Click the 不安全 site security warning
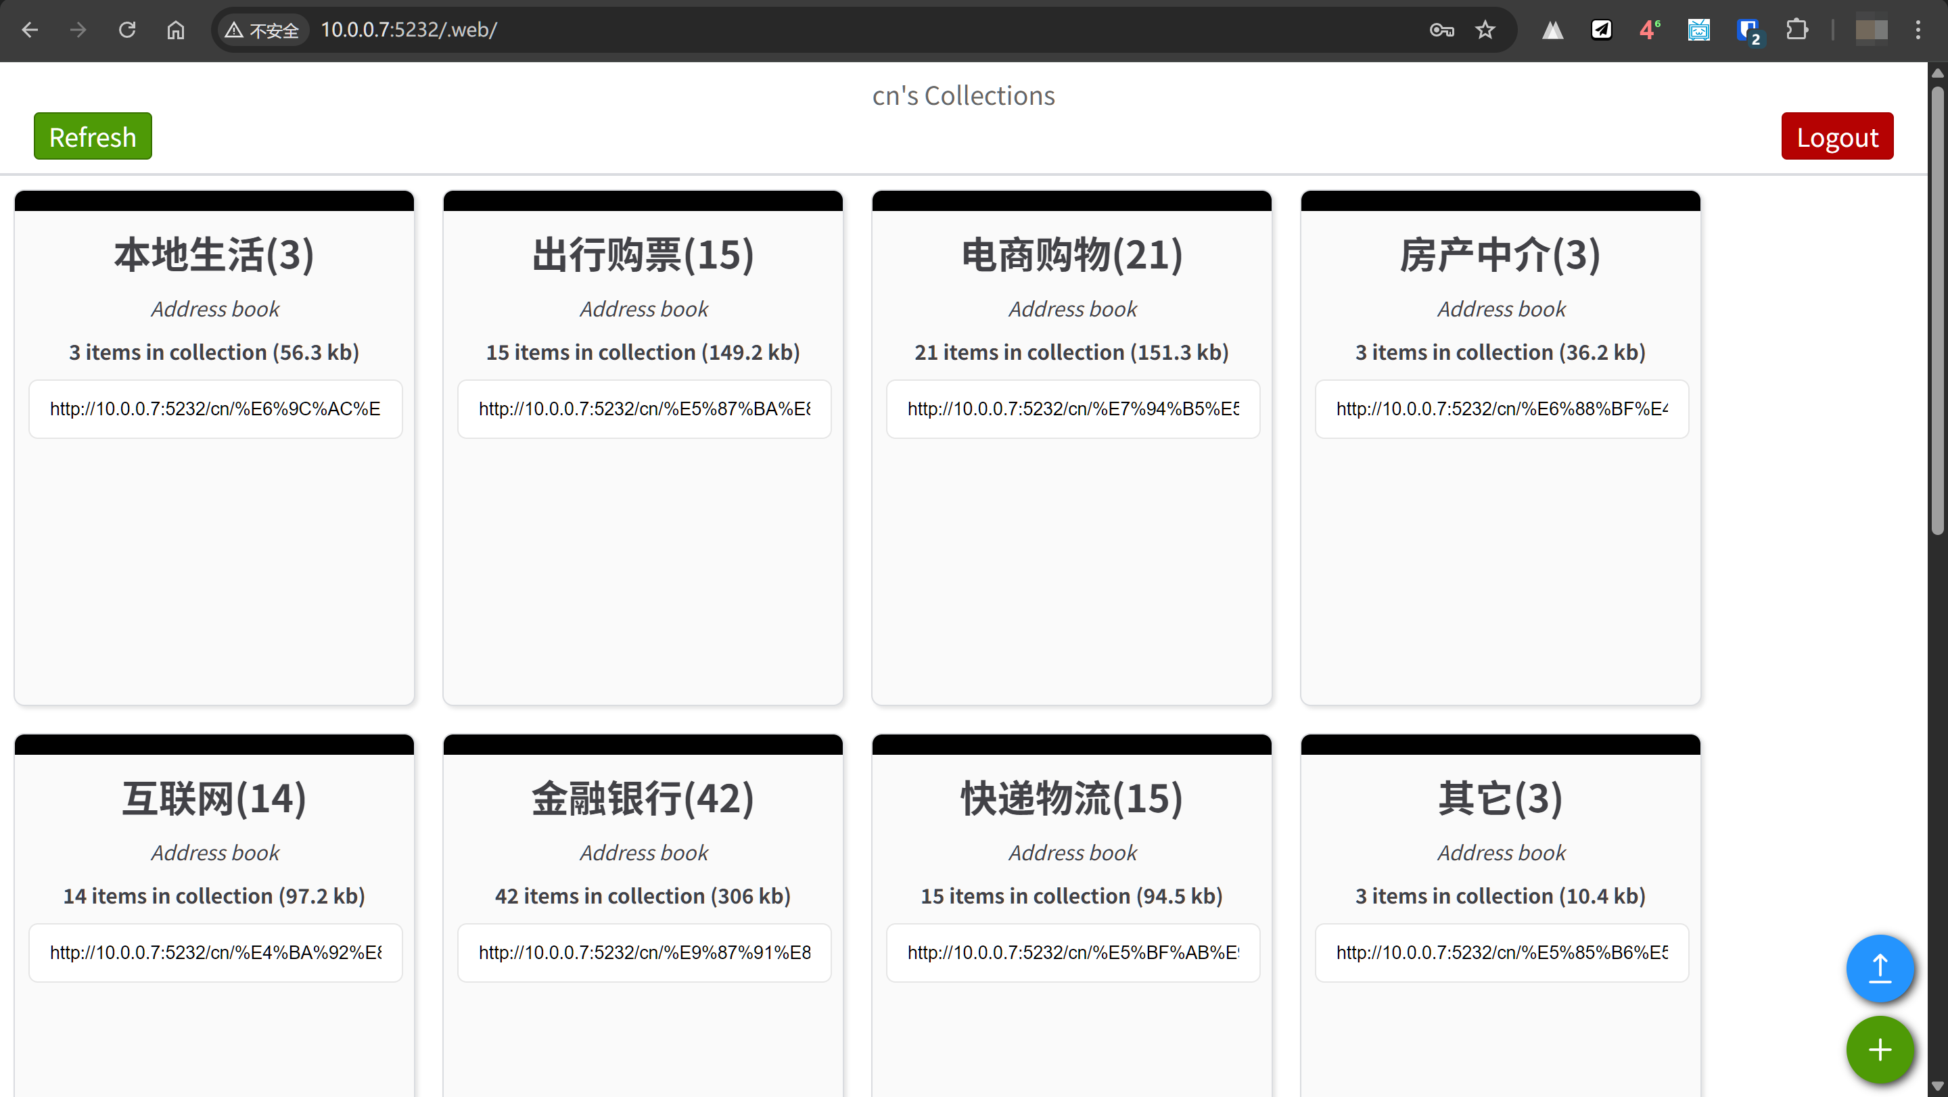 coord(263,30)
